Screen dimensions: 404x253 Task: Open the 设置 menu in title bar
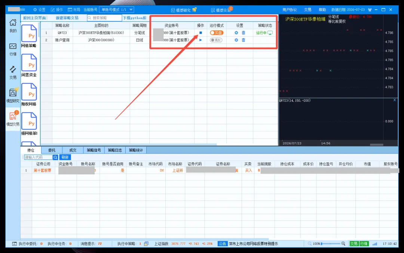[x=39, y=9]
